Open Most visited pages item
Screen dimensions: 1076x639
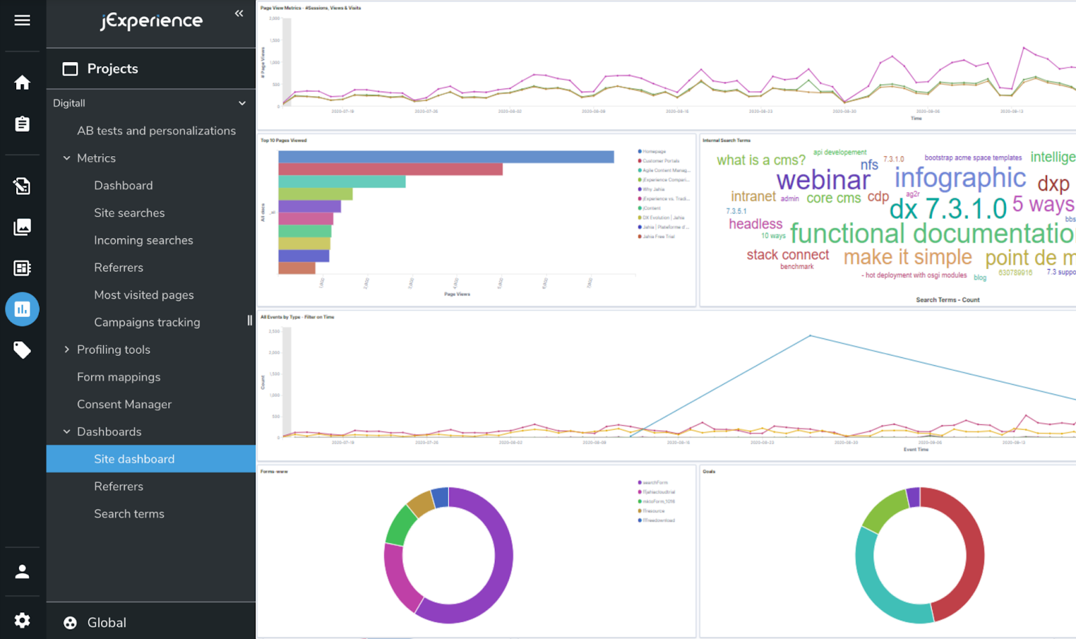pyautogui.click(x=144, y=295)
